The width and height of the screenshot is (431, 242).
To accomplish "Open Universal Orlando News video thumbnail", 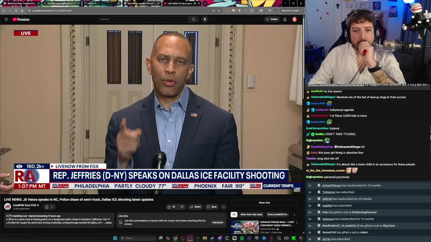I will [x=245, y=227].
